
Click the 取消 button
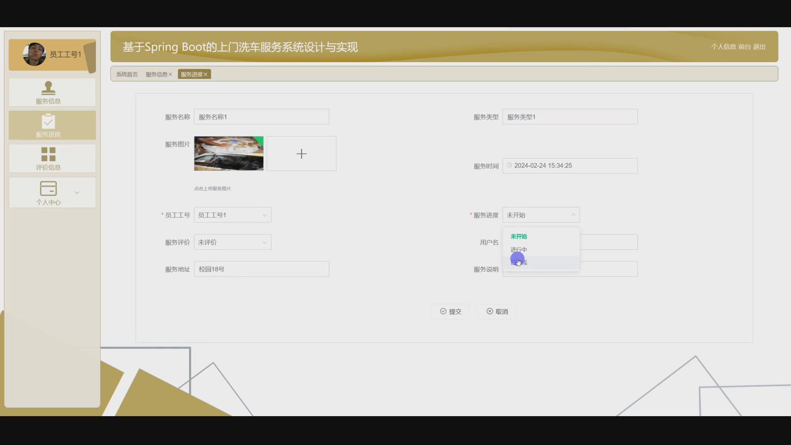point(497,311)
